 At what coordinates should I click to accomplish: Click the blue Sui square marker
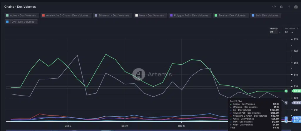pos(286,118)
